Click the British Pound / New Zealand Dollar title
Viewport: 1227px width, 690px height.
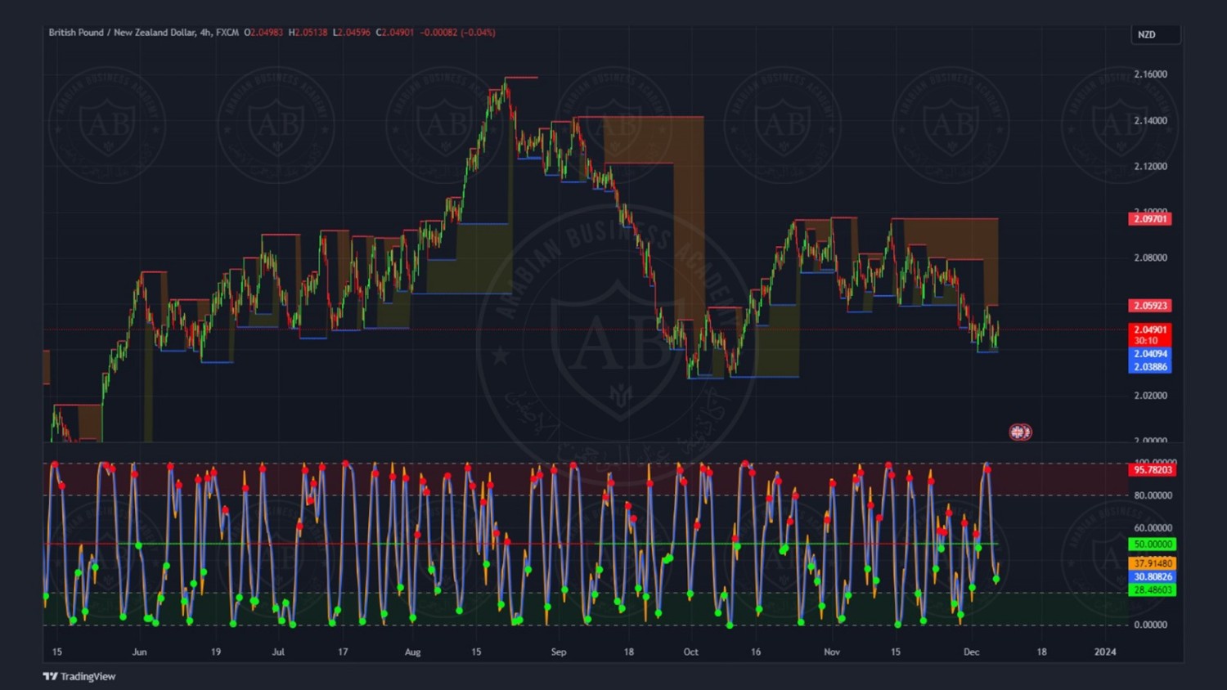click(123, 33)
